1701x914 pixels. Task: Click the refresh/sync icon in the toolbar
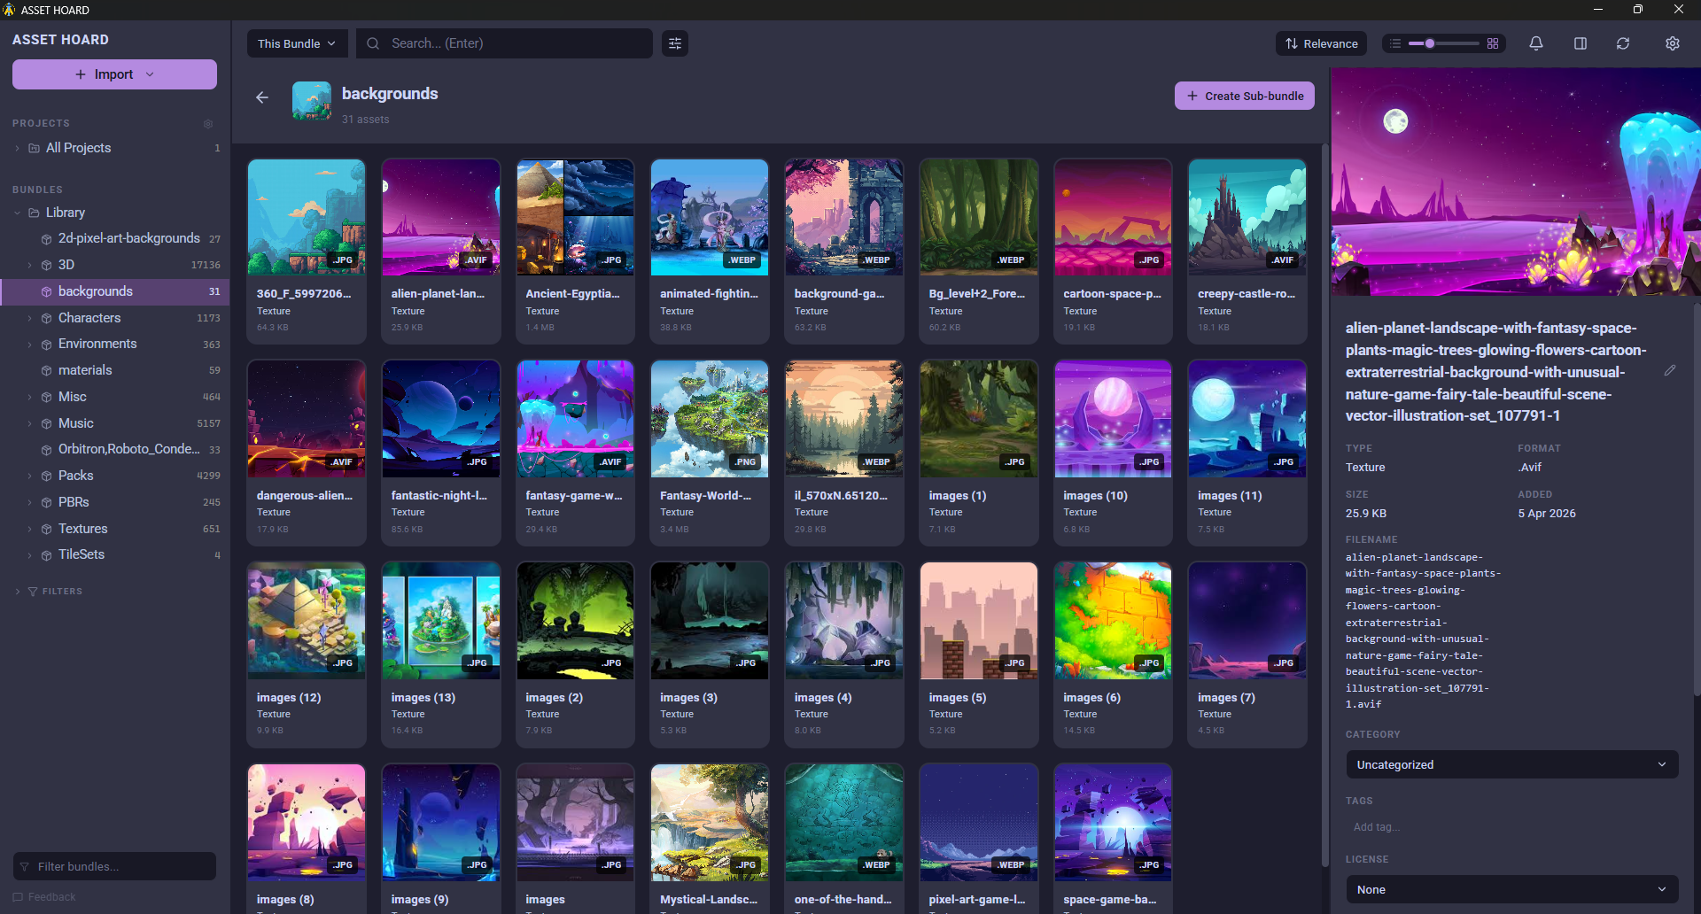pyautogui.click(x=1623, y=43)
